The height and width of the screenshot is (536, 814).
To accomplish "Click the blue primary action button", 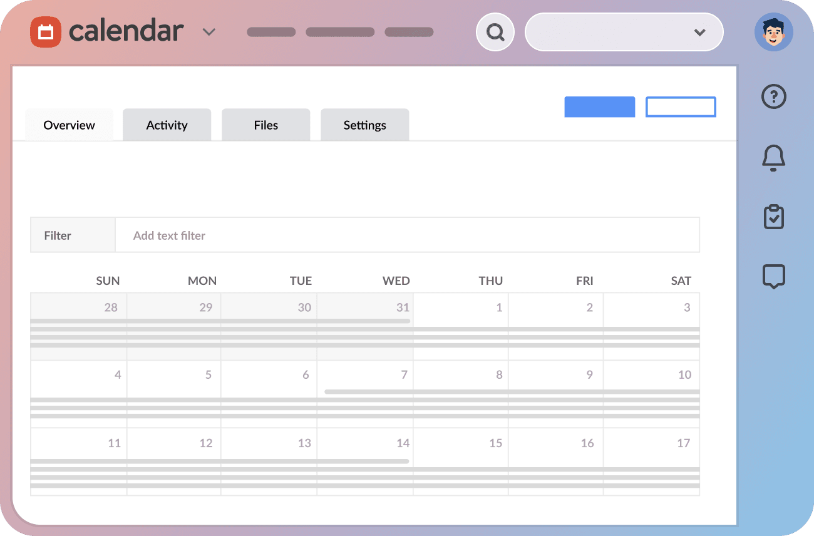I will point(599,106).
